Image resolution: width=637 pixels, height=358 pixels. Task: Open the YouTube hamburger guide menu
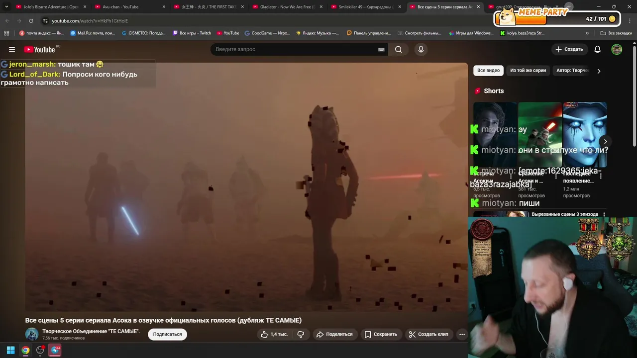12,49
